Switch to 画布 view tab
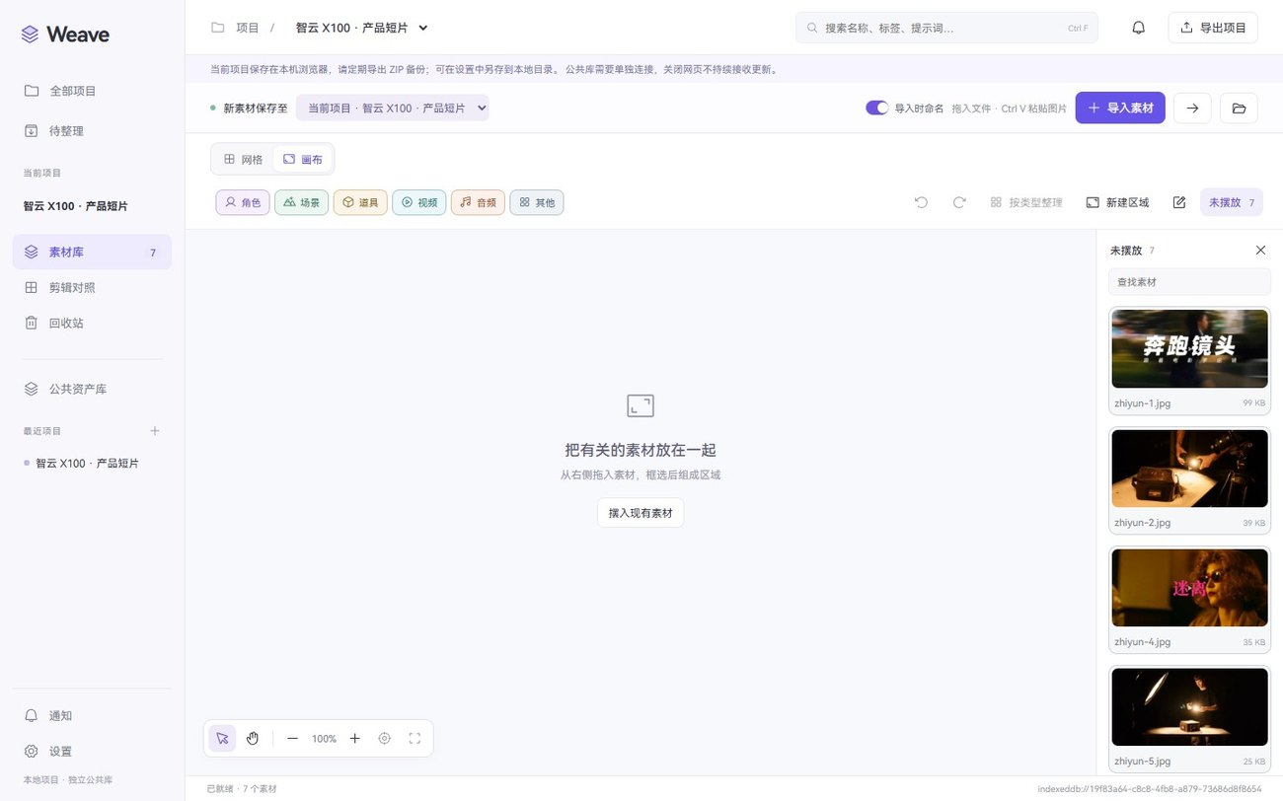1283x801 pixels. pos(303,159)
